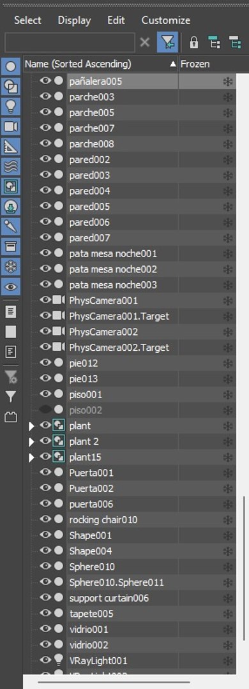Select Shape004 in the list
The image size is (249, 689).
pyautogui.click(x=91, y=551)
